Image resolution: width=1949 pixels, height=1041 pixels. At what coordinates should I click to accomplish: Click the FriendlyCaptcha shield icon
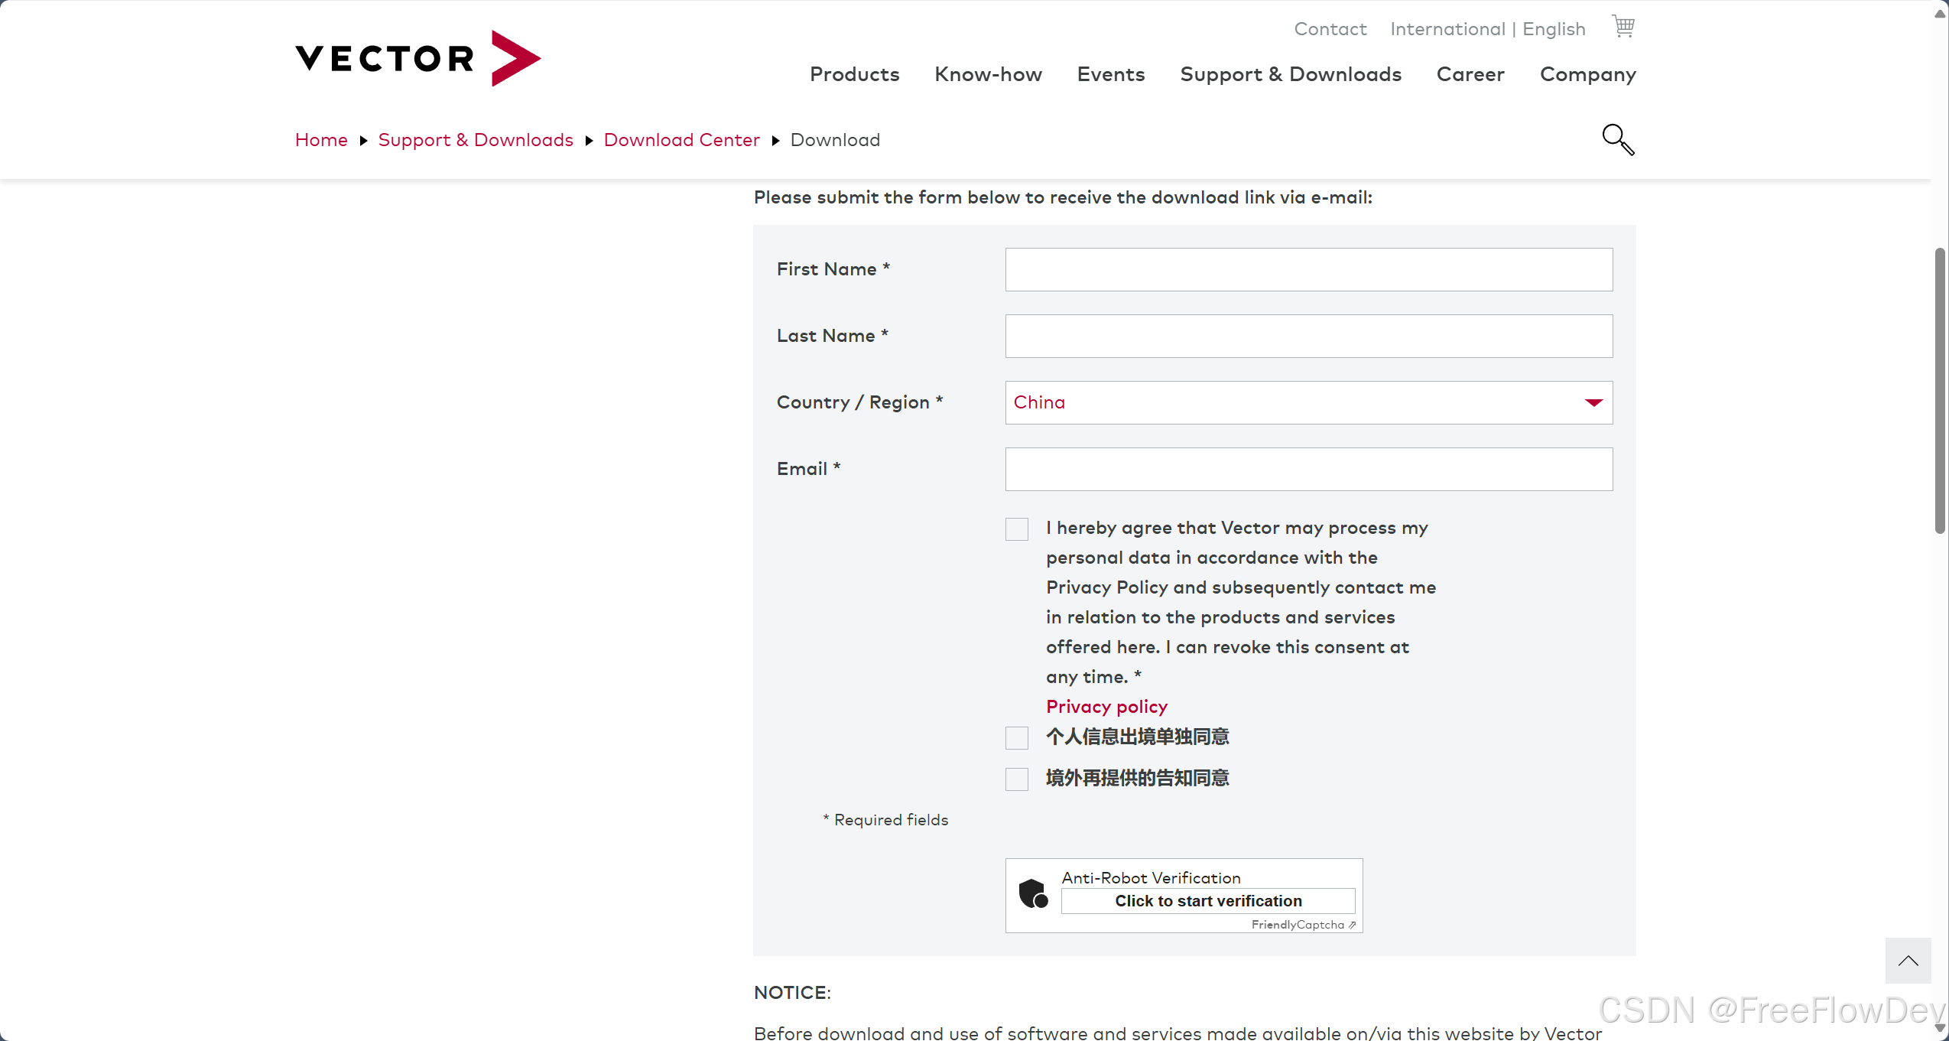[1033, 893]
